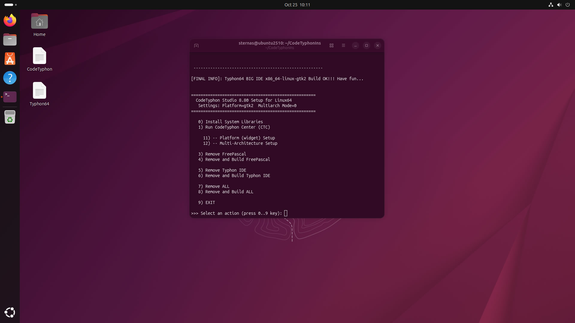
Task: Click the Activities workspace indicator
Action: pos(10,5)
